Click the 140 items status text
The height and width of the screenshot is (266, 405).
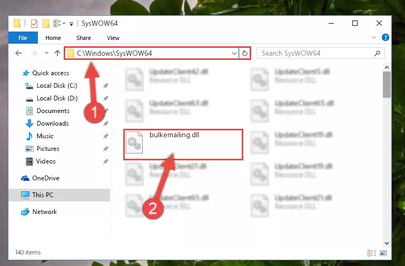coord(28,252)
